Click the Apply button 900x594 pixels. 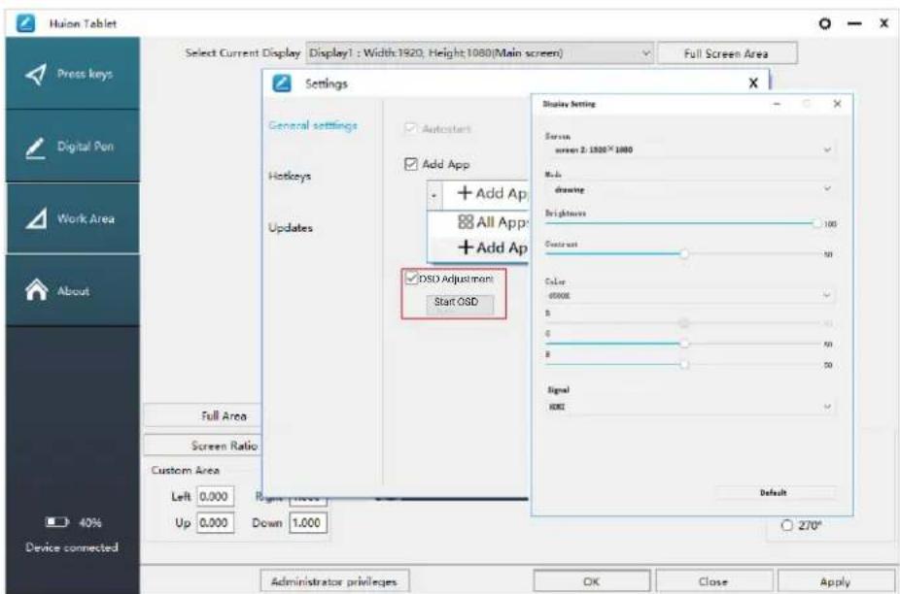836,581
